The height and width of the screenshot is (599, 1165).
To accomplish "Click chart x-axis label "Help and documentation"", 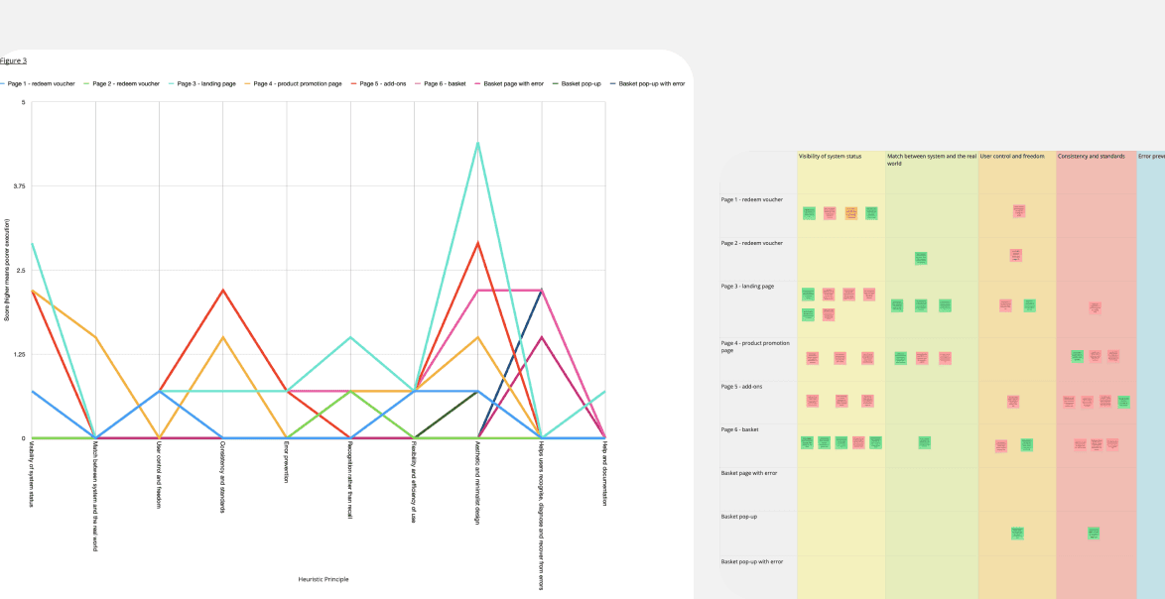I will click(605, 474).
